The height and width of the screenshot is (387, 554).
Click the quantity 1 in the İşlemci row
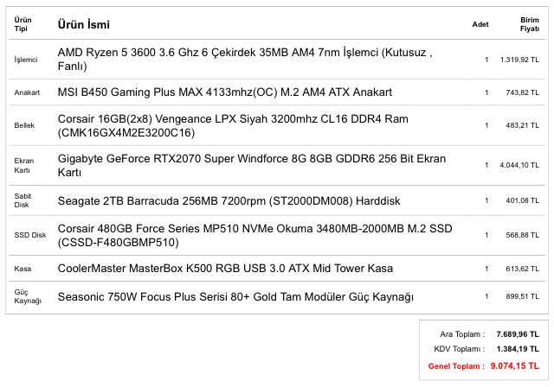coord(486,60)
